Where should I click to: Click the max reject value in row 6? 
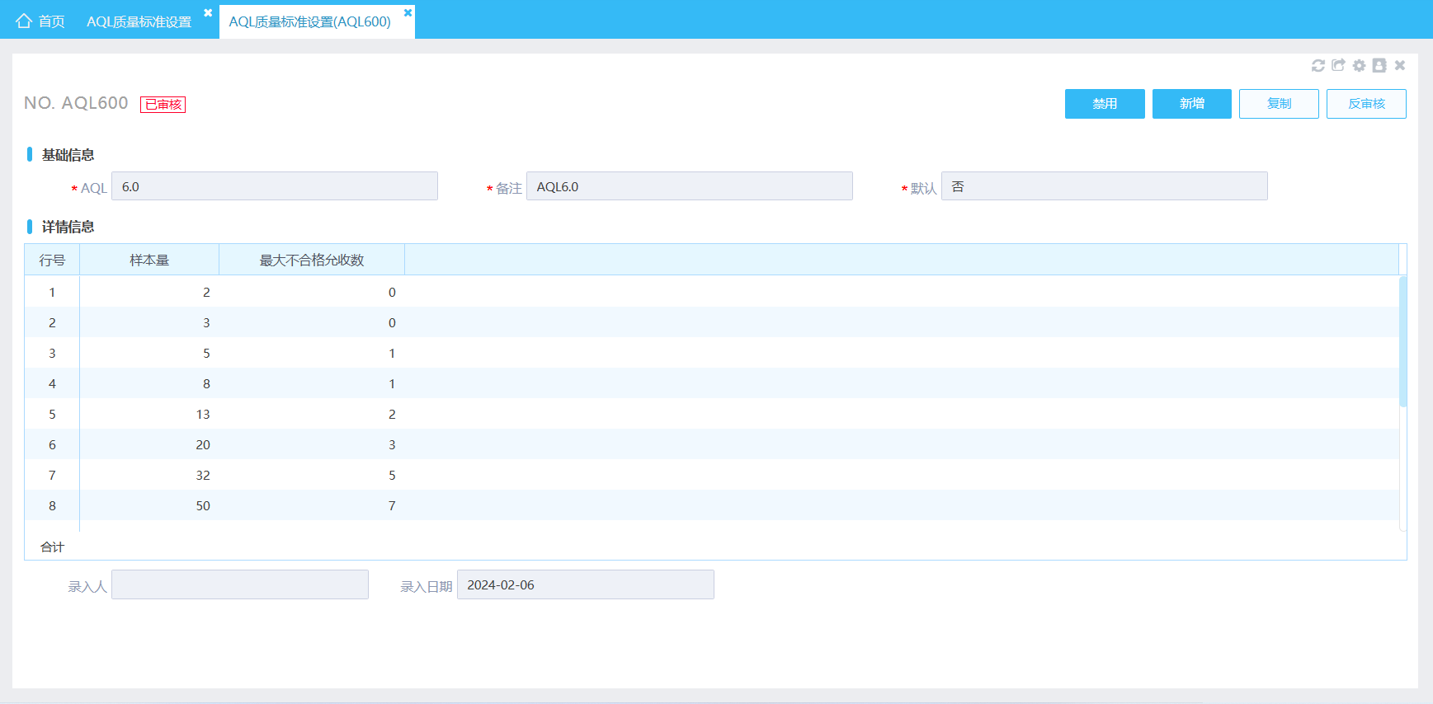(x=392, y=444)
